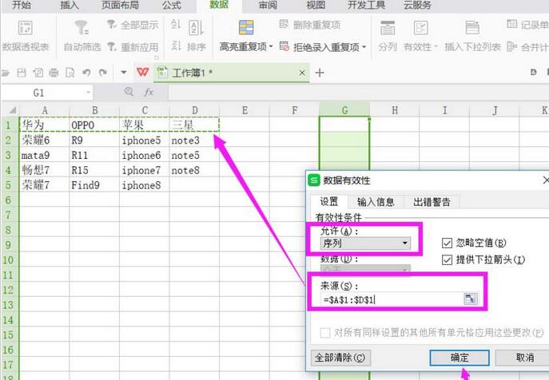
Task: Select cell containing note8
Action: pyautogui.click(x=194, y=170)
